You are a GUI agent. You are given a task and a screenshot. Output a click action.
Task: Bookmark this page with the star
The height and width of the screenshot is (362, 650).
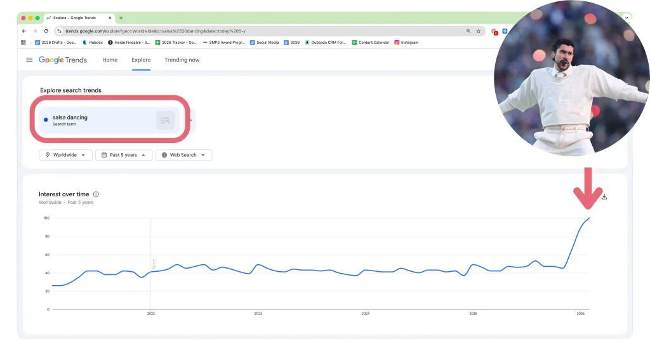click(479, 31)
